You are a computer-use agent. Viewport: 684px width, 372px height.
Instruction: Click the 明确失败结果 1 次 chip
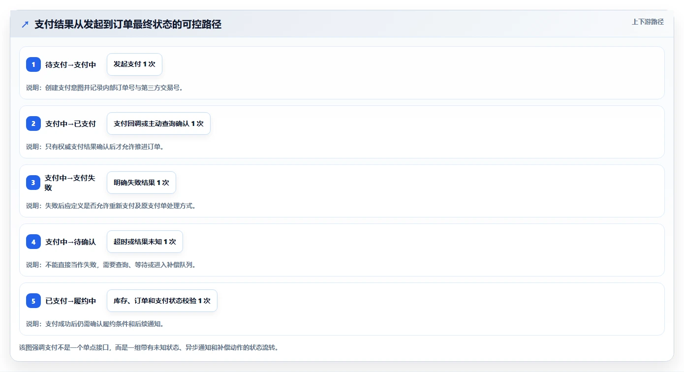[141, 183]
